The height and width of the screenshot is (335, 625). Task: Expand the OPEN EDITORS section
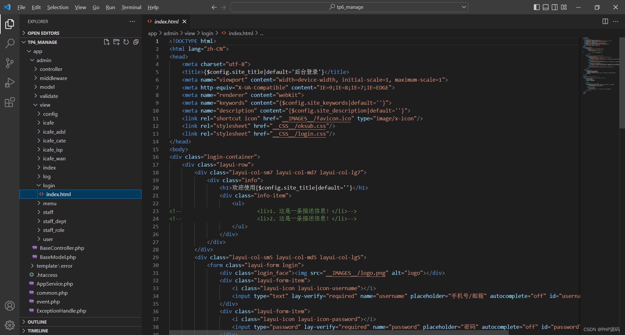81,33
